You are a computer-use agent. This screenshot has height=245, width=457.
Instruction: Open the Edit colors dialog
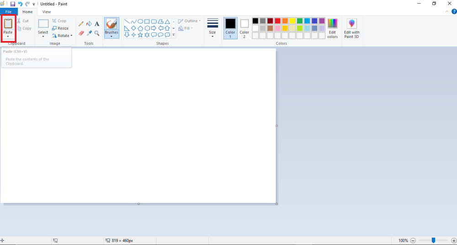332,28
